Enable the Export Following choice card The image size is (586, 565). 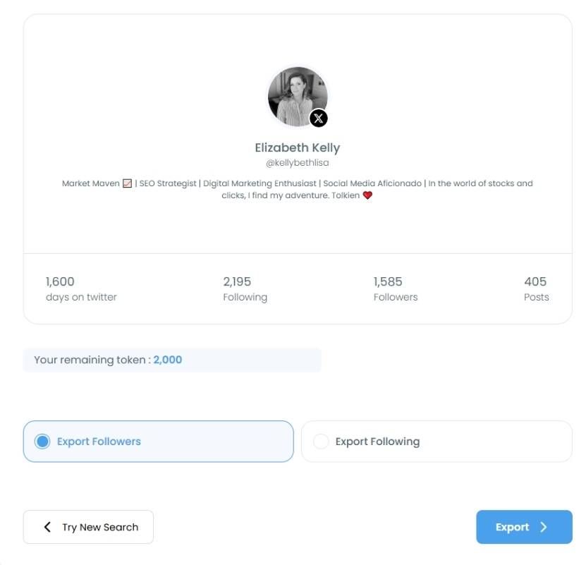437,441
